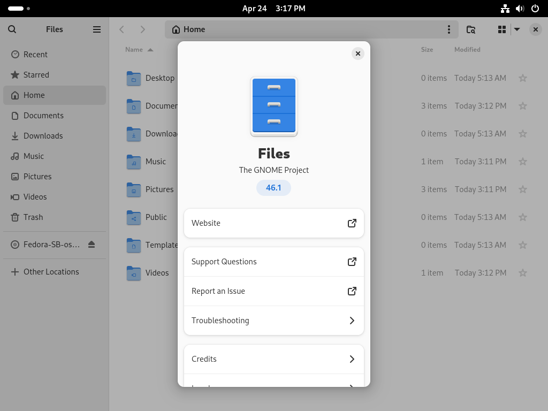Click the search-in-folder icon

pos(471,29)
